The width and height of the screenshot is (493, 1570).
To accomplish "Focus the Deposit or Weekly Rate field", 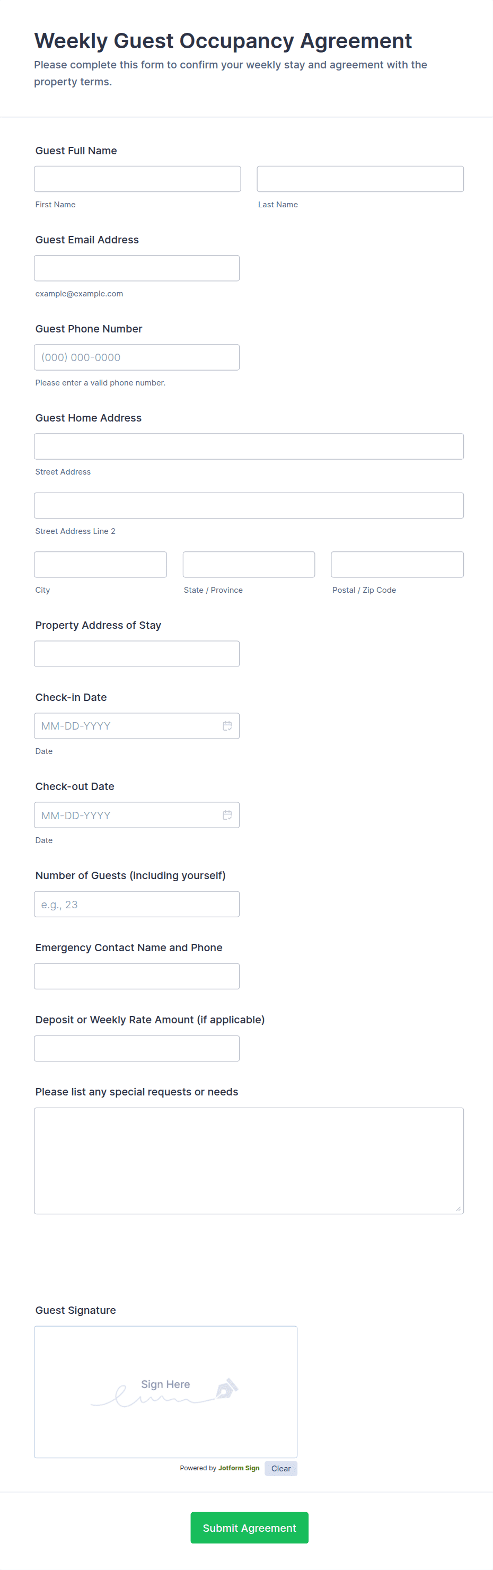I will point(137,1048).
